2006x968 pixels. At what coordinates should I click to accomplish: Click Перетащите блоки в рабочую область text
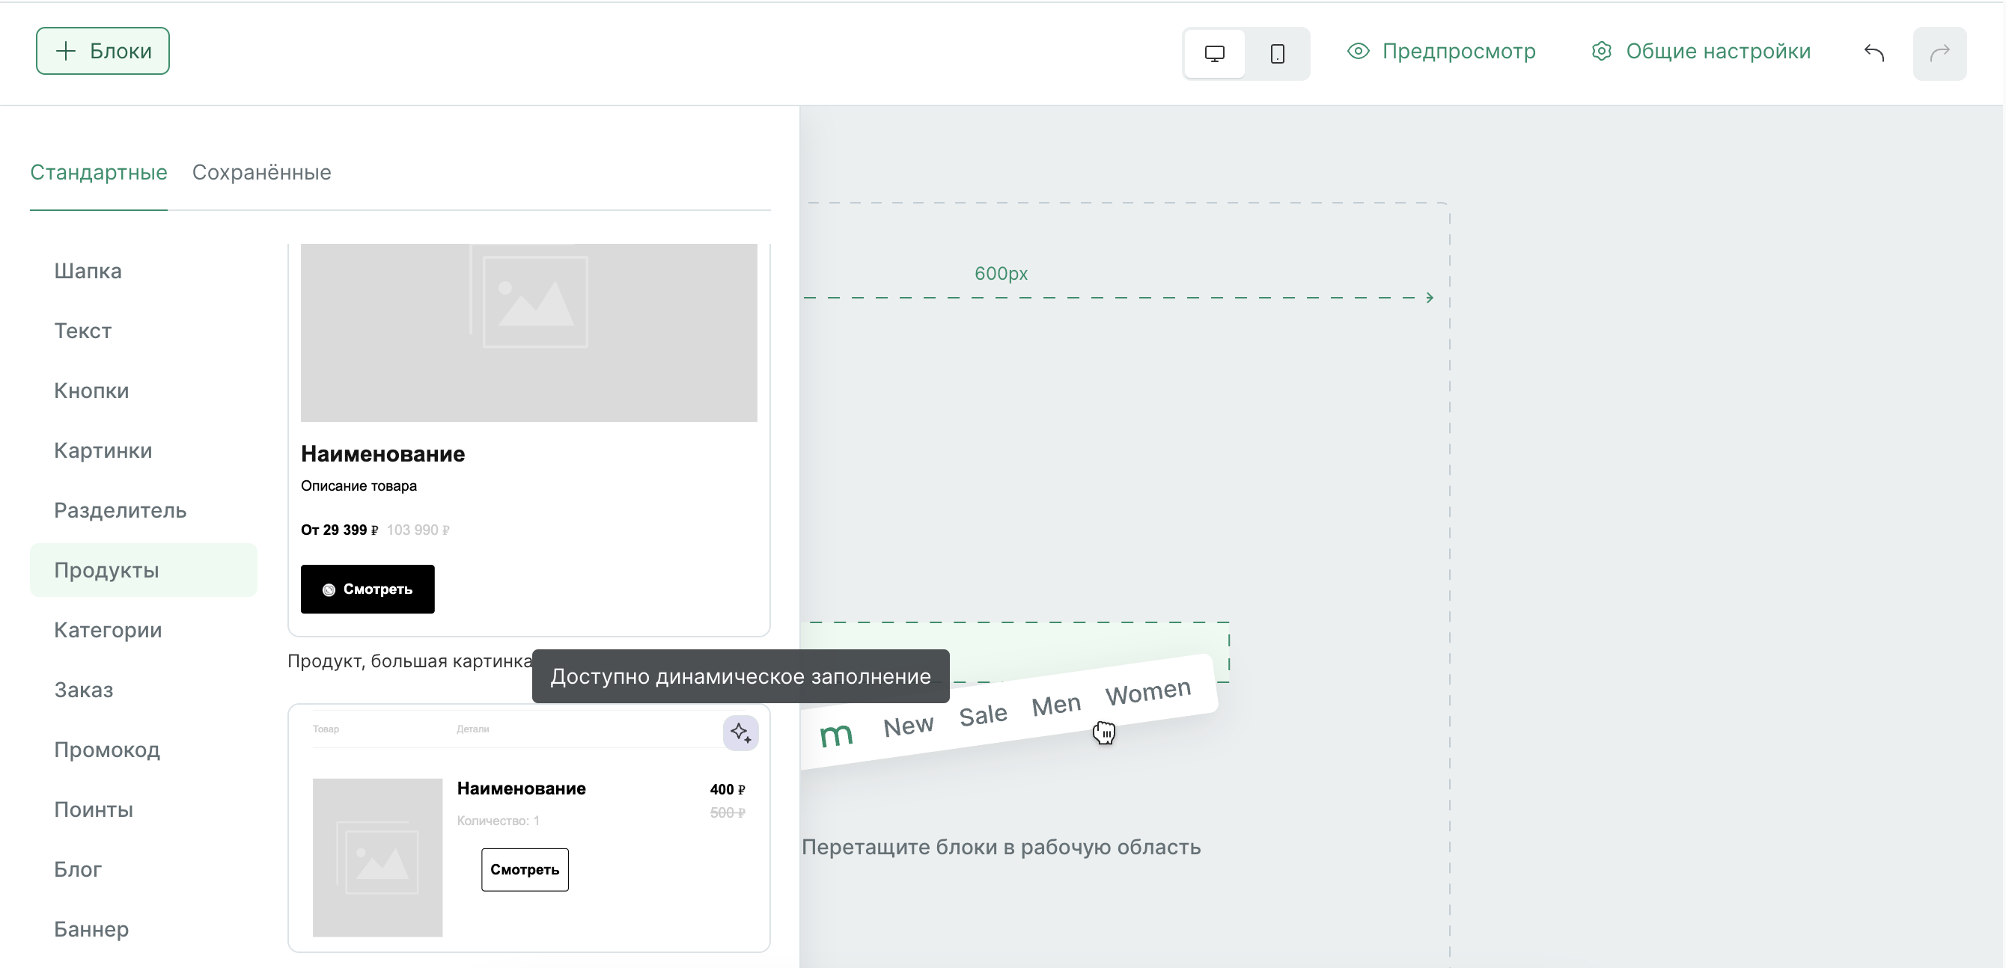click(x=1001, y=848)
